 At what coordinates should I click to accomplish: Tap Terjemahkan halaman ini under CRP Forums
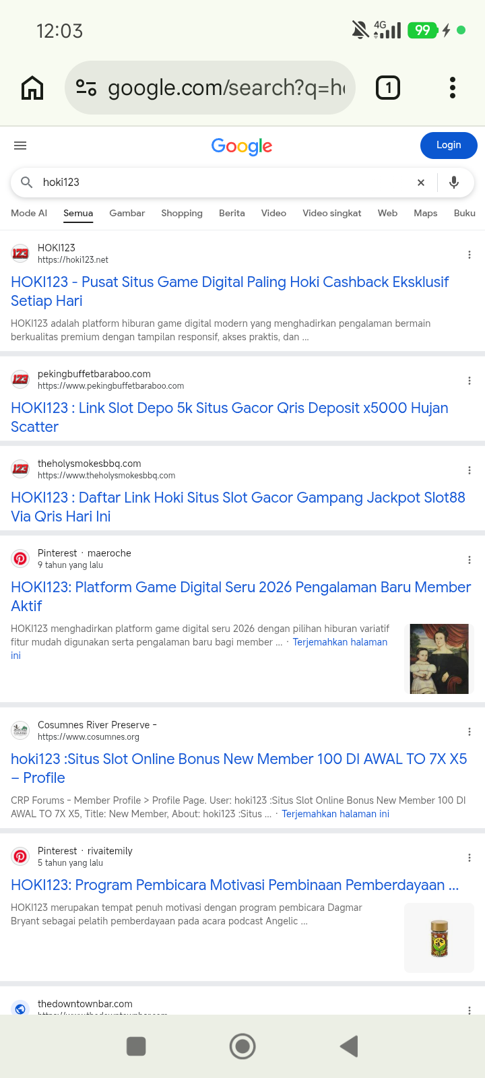(335, 814)
